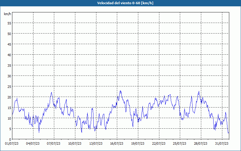This screenshot has height=151, width=241.
Task: Click the date label 04/07/23
Action: click(33, 143)
